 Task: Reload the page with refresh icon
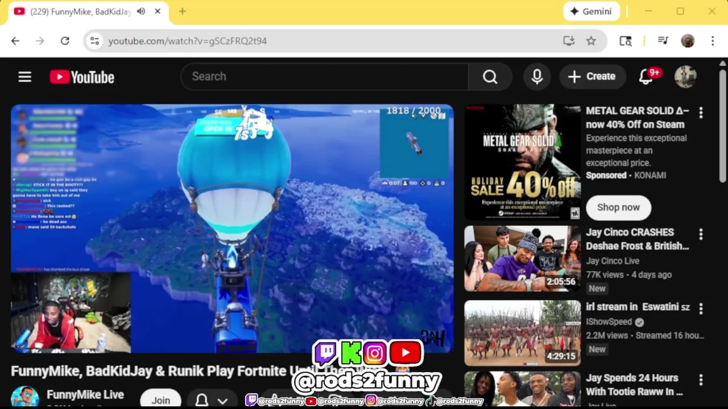pyautogui.click(x=65, y=41)
